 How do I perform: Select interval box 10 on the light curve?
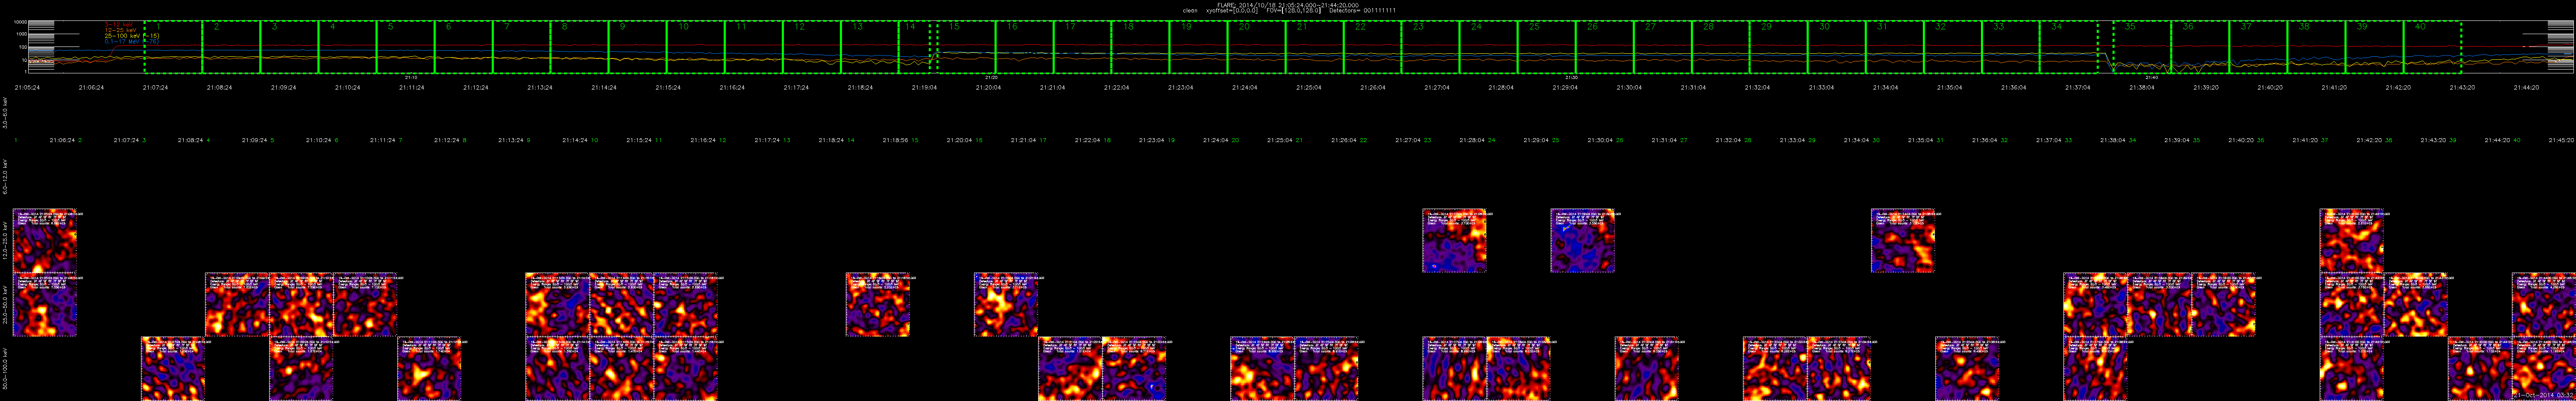[x=696, y=47]
